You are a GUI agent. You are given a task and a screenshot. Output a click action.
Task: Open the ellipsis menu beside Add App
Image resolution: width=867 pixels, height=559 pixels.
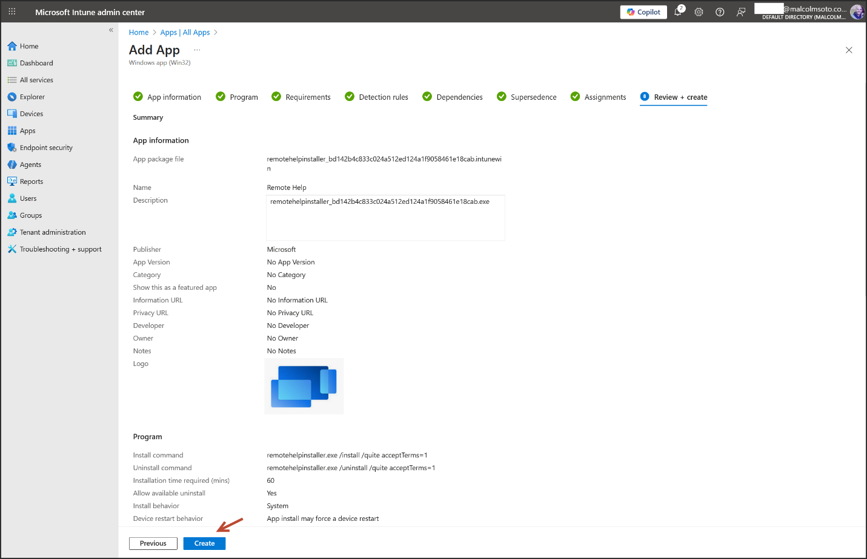(x=197, y=50)
